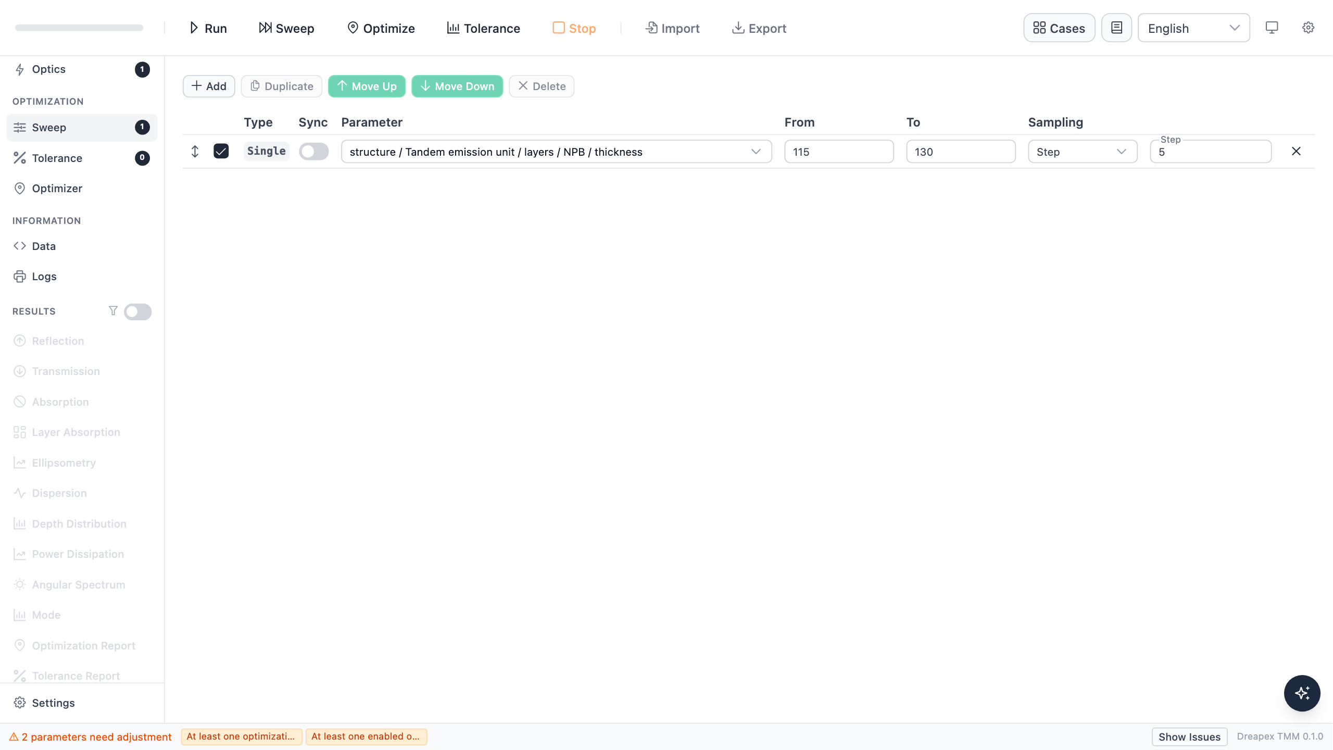
Task: Remove the sweep row with X
Action: coord(1296,151)
